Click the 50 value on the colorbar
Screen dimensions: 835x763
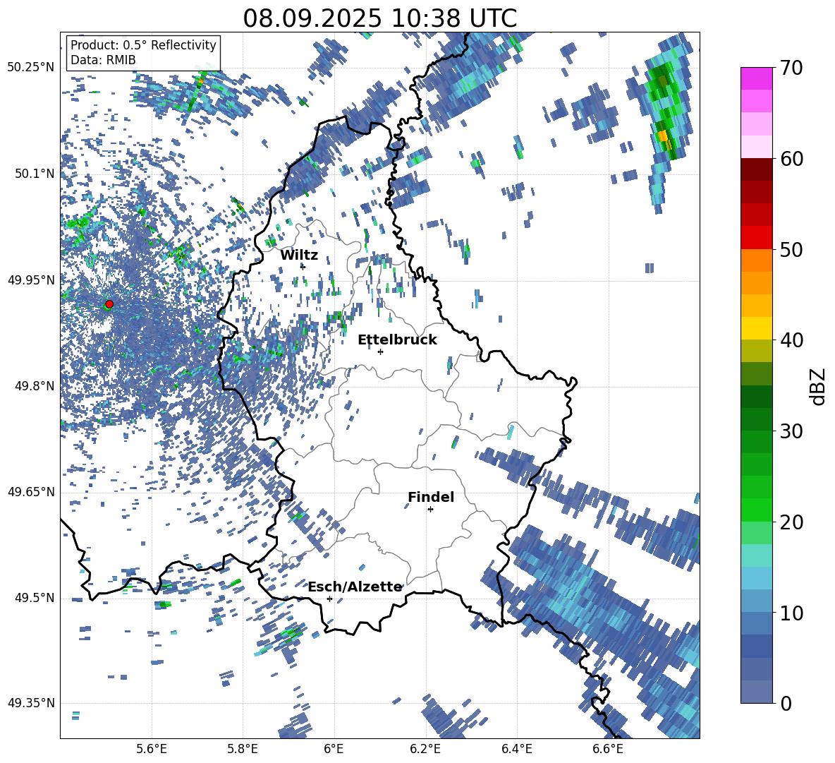[x=791, y=249]
